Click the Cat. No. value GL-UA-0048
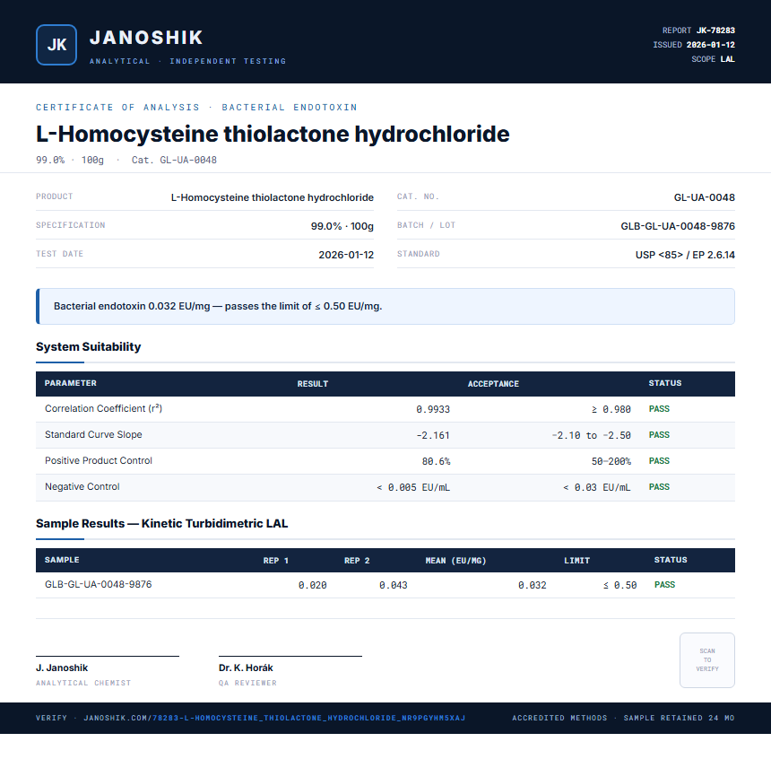 pyautogui.click(x=704, y=197)
